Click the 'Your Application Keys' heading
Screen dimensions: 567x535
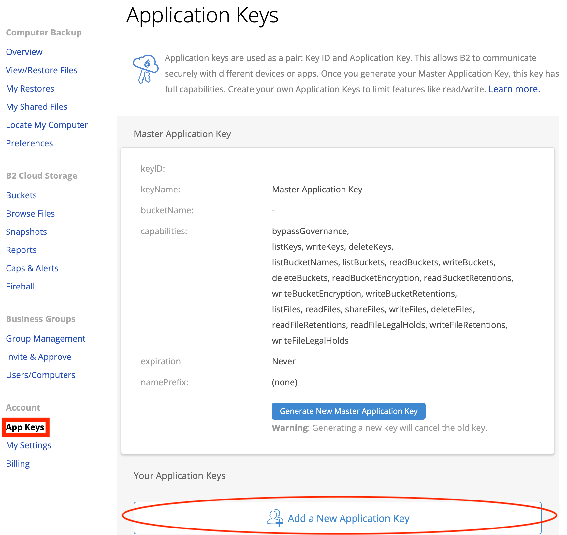click(179, 476)
